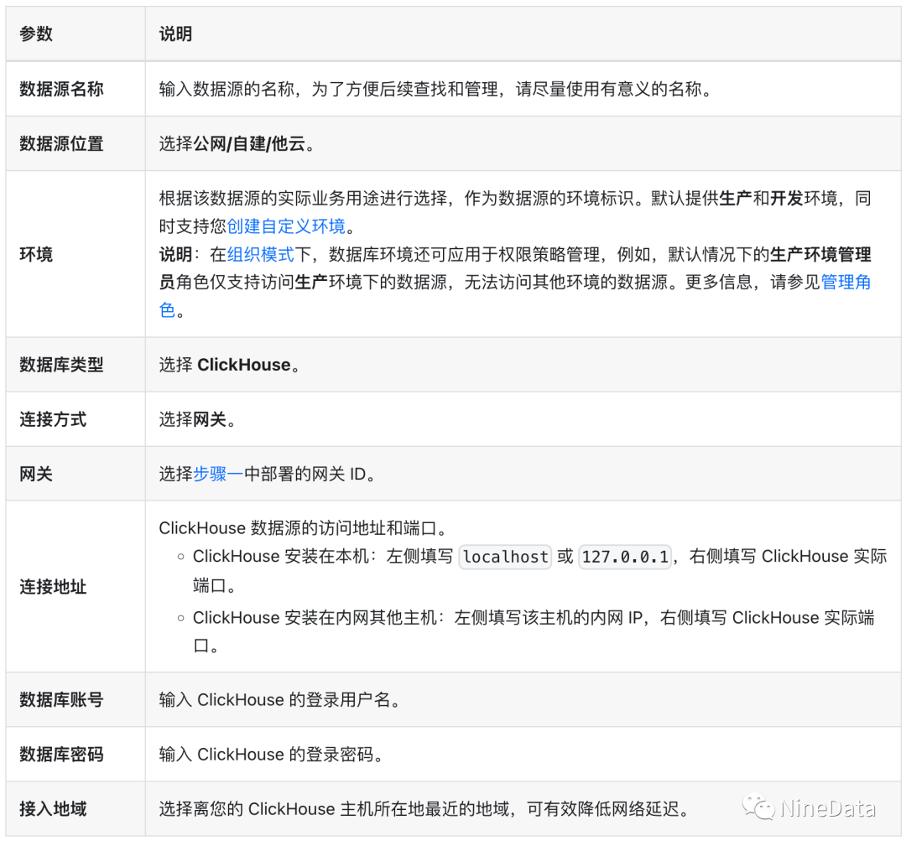906x846 pixels.
Task: Click the 数据源位置 parameter cell
Action: [x=75, y=143]
